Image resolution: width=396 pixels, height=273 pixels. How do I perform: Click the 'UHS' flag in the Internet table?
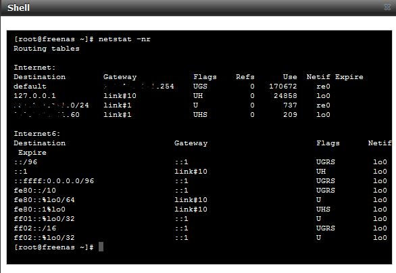[200, 115]
